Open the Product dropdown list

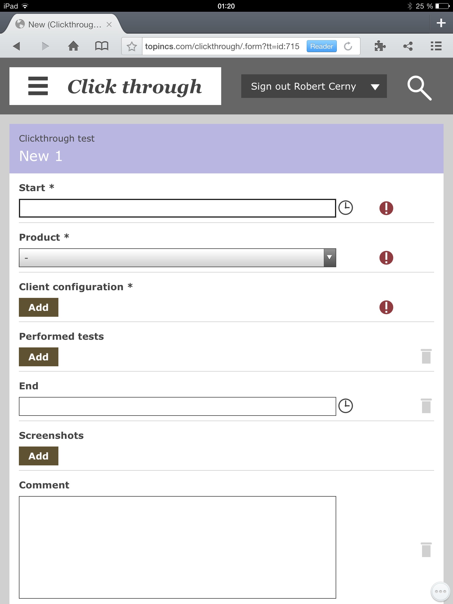pyautogui.click(x=177, y=258)
